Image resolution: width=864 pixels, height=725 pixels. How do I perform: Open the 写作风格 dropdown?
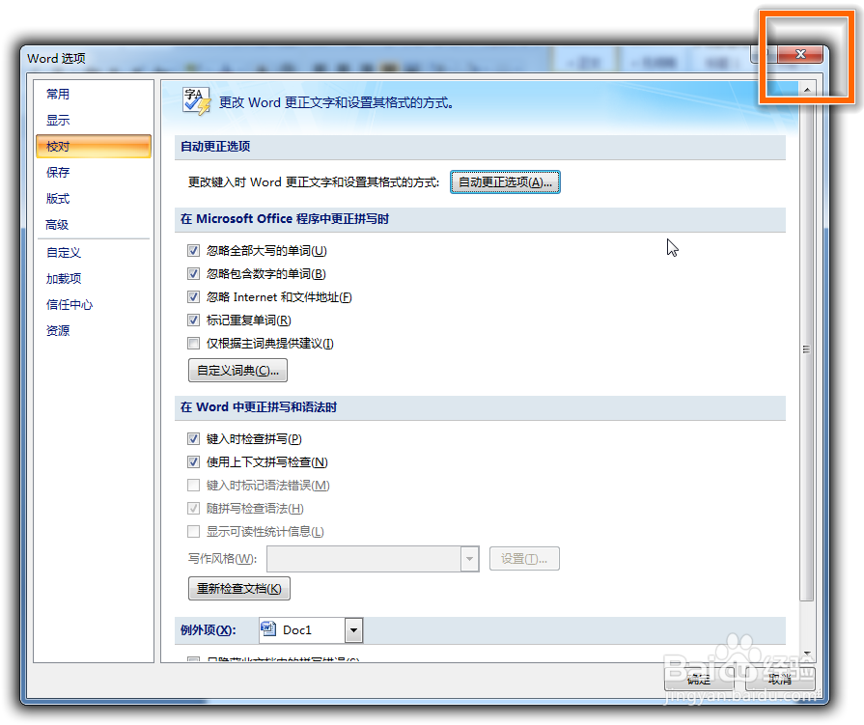[x=469, y=559]
